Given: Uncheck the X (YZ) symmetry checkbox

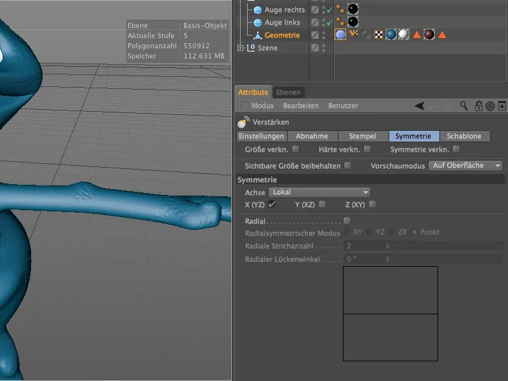Looking at the screenshot, I should pos(272,204).
